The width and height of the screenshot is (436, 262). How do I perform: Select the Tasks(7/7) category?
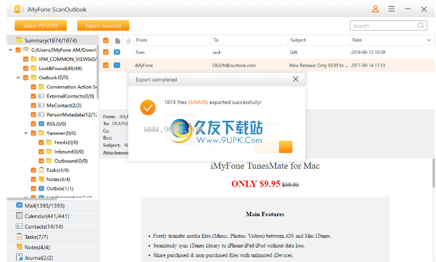53,237
